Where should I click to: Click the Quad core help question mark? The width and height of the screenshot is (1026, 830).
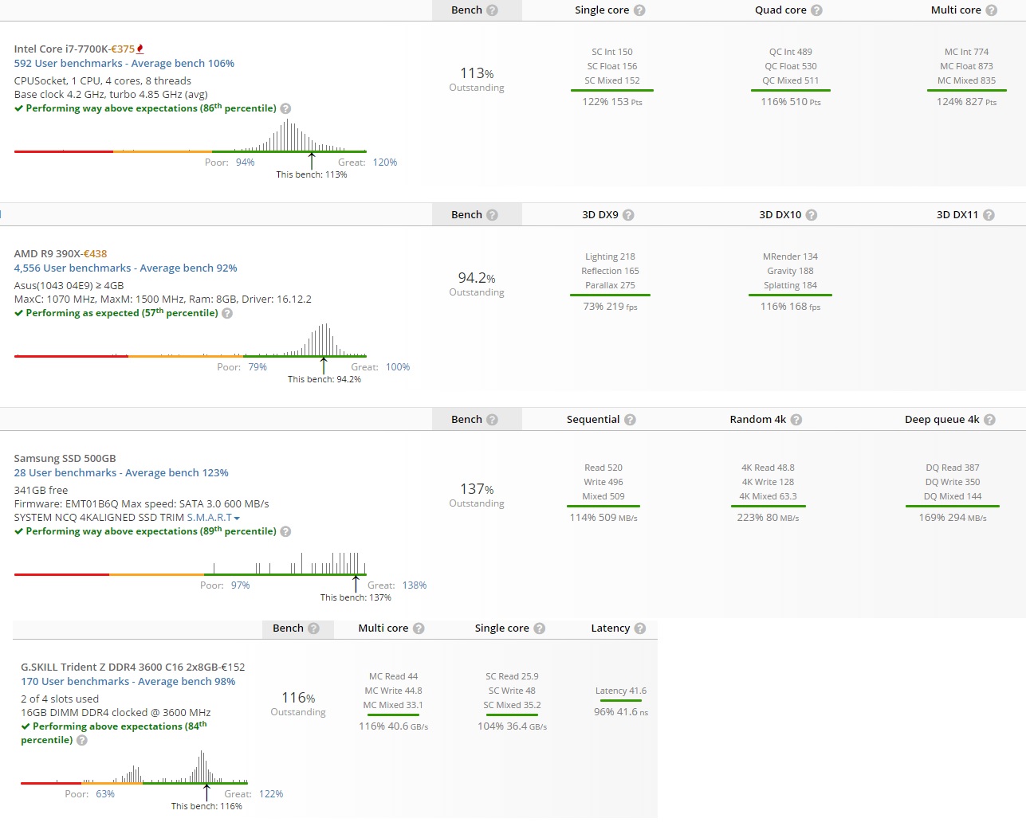[816, 10]
